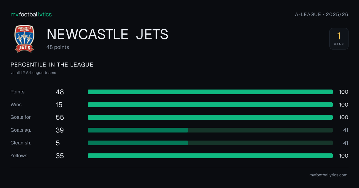Click the 41 percentile for Goals ag.
The width and height of the screenshot is (359, 188).
[x=346, y=130]
